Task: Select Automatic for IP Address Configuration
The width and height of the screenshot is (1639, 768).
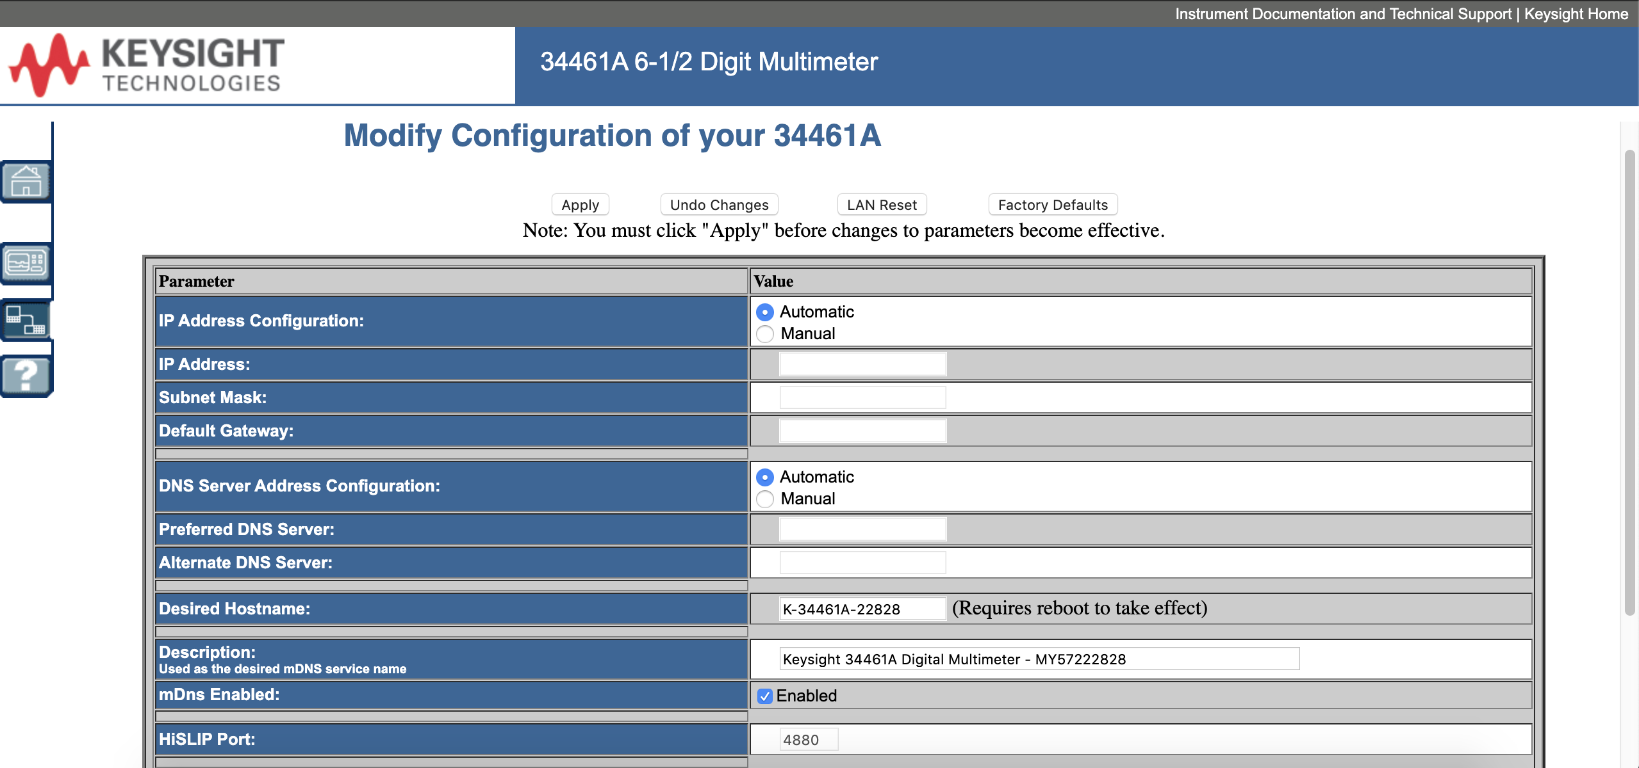Action: point(765,312)
